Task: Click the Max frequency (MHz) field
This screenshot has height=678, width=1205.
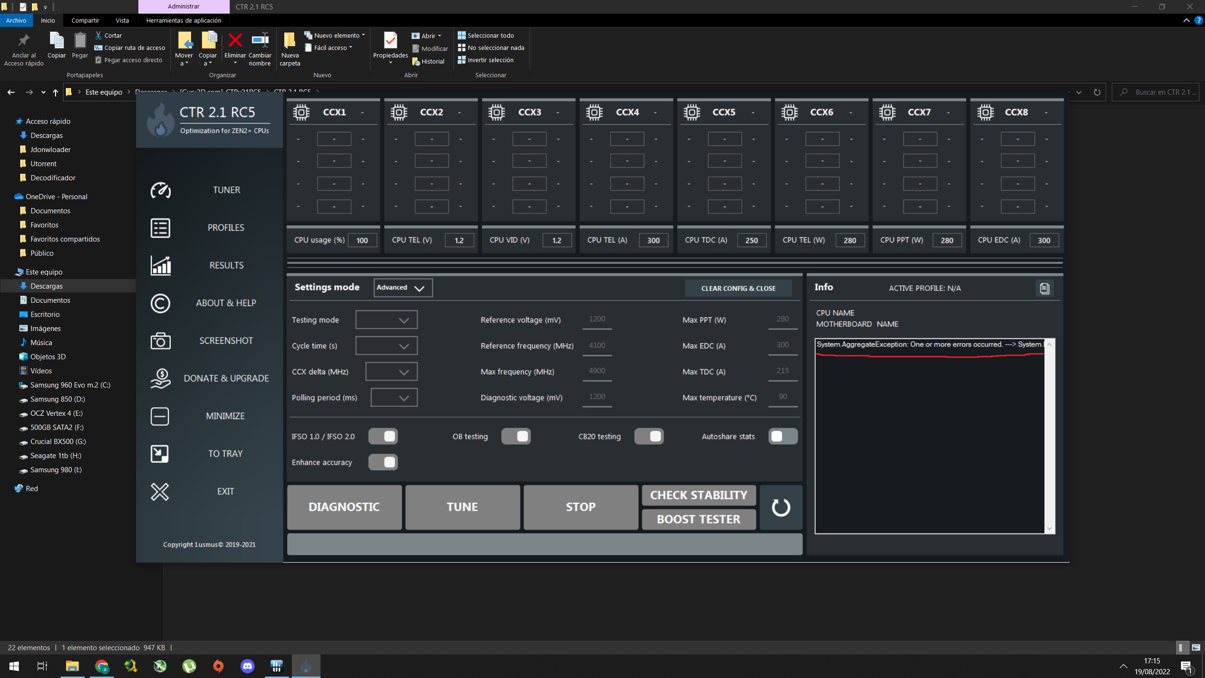Action: click(597, 371)
